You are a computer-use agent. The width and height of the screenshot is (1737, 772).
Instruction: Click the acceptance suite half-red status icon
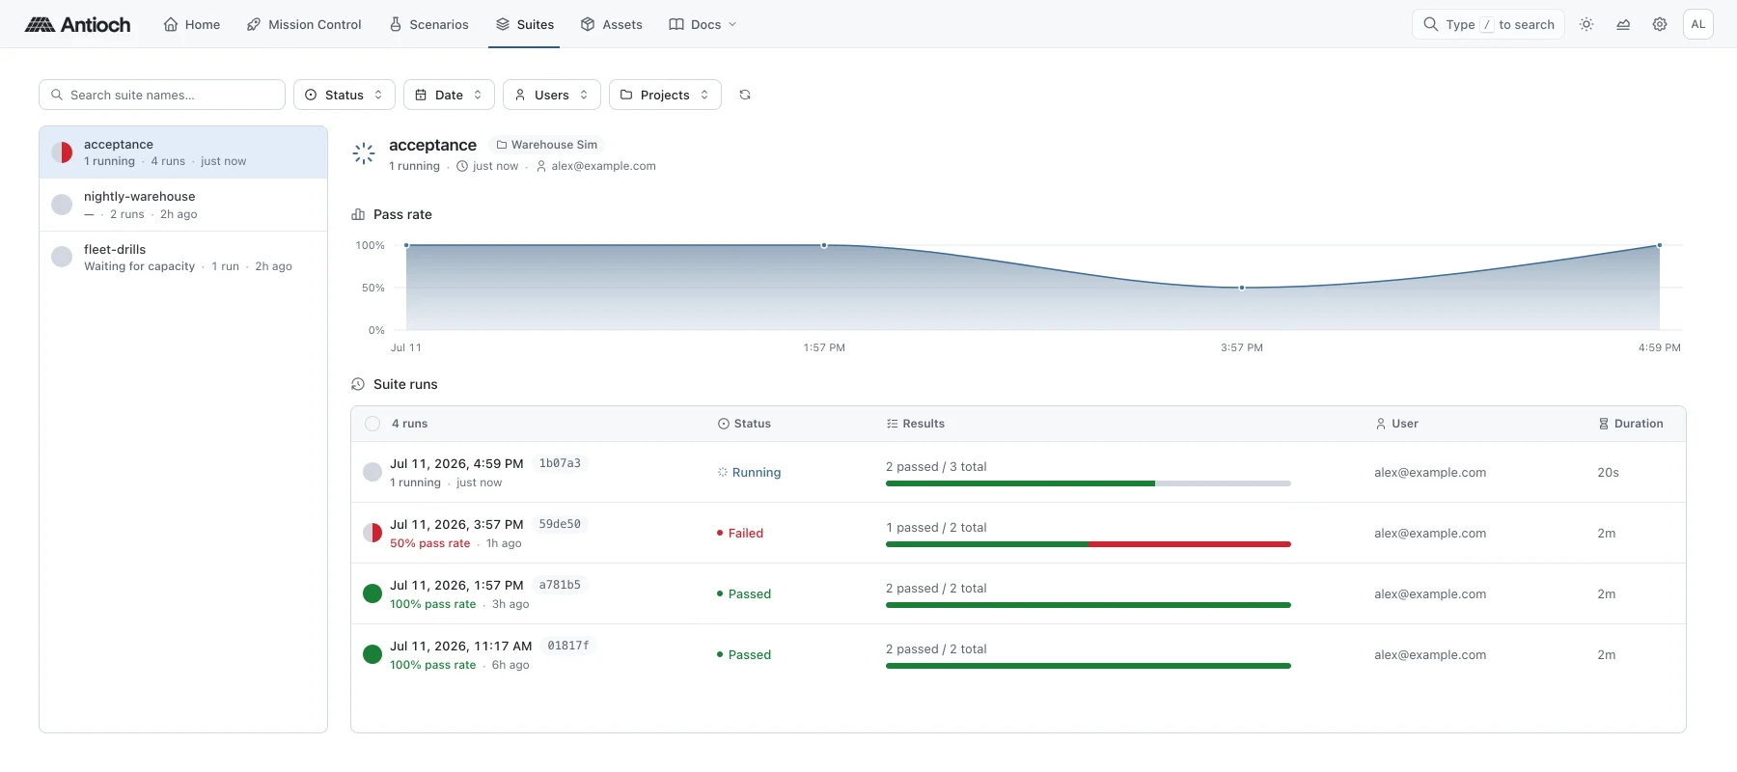tap(62, 152)
